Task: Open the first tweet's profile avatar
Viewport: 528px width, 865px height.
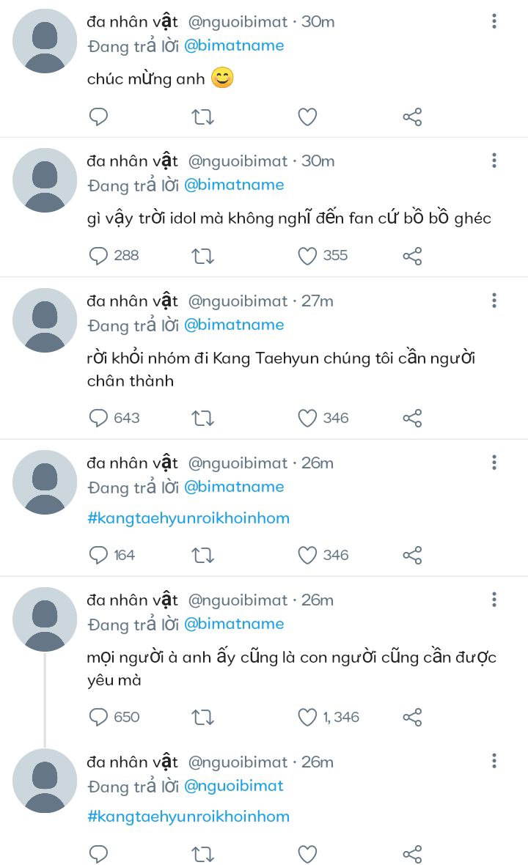Action: tap(45, 41)
